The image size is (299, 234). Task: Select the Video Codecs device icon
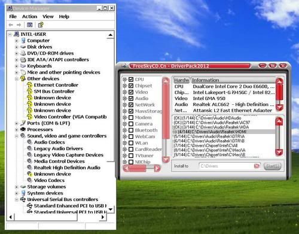pos(29,180)
